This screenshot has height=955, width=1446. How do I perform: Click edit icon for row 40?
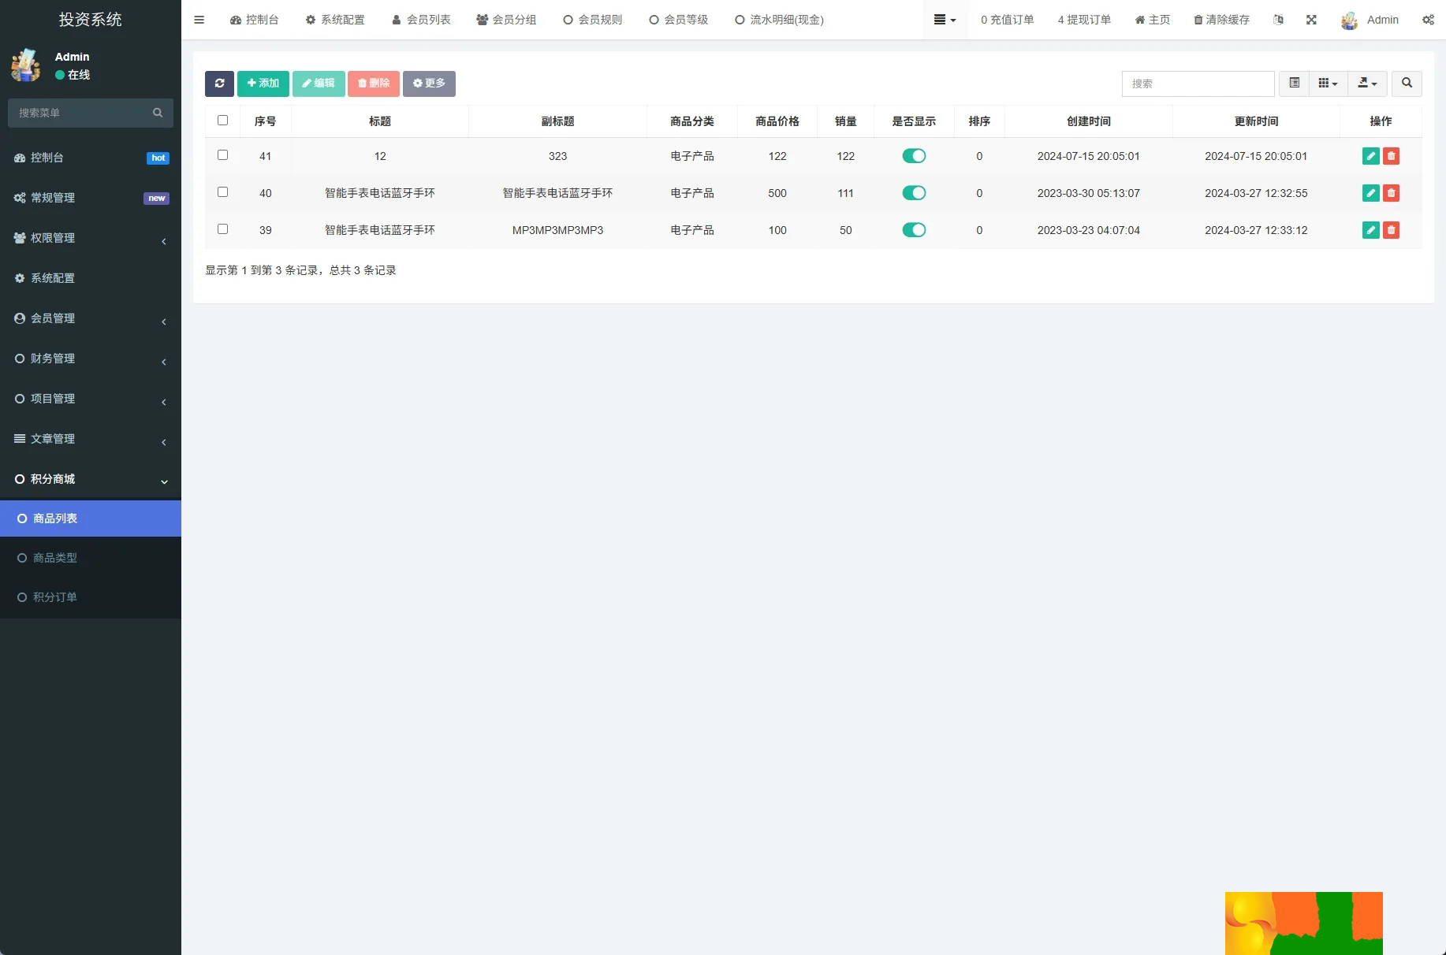coord(1371,193)
